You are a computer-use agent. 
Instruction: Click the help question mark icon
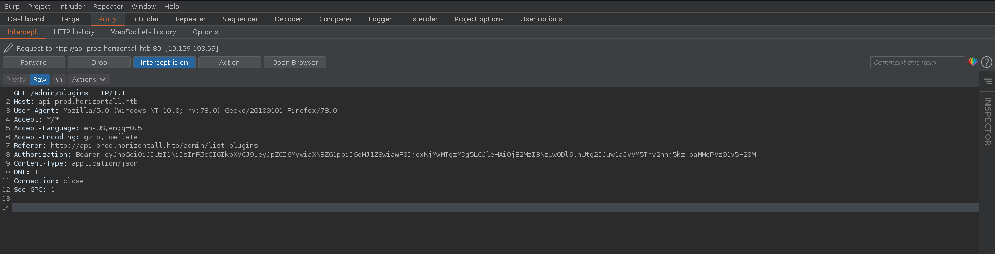(987, 62)
